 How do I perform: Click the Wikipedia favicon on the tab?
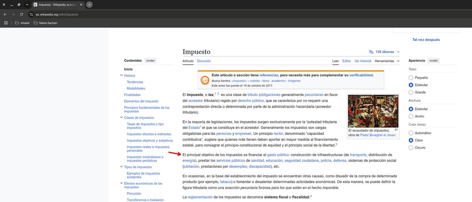click(36, 5)
